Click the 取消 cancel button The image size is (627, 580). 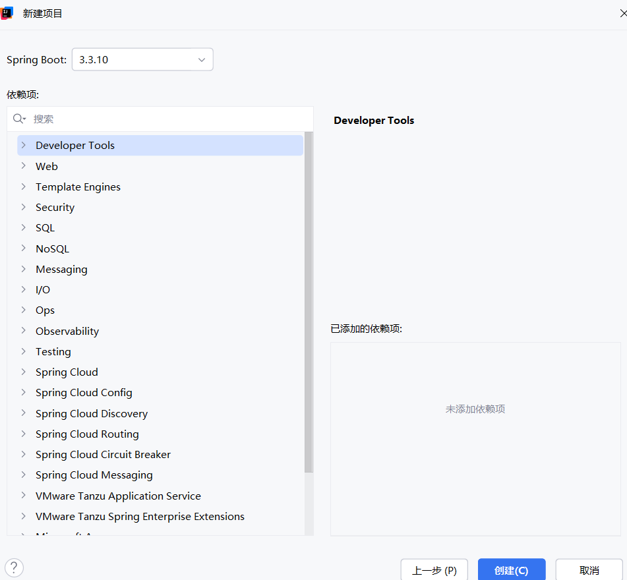(x=589, y=570)
